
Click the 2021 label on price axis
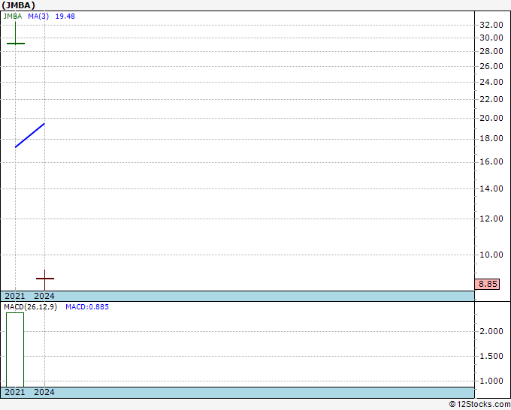15,296
